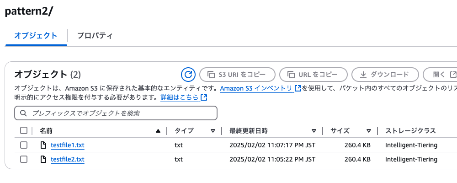Switch to the プロパティ tab
457x183 pixels.
pos(95,36)
